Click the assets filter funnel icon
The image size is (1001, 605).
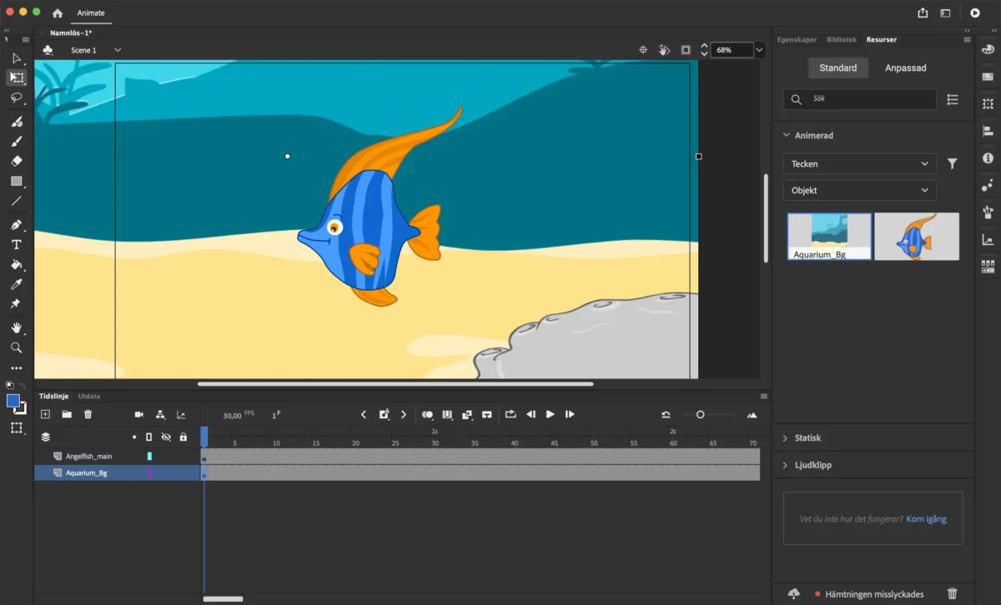click(953, 164)
